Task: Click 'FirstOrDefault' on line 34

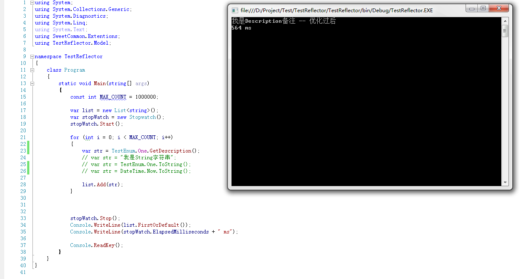Action: pyautogui.click(x=159, y=225)
